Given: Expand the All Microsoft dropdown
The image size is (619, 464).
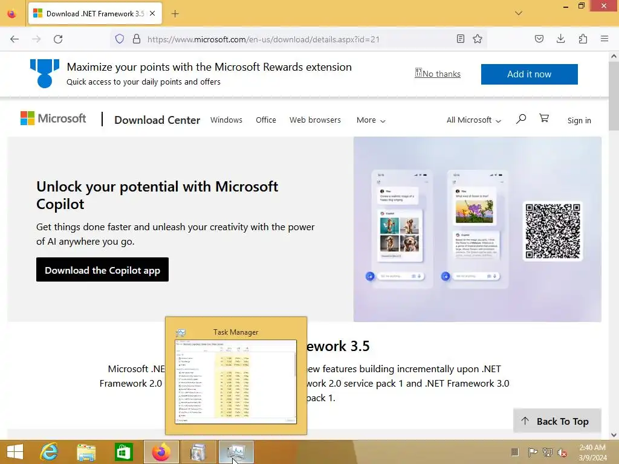Looking at the screenshot, I should [474, 120].
